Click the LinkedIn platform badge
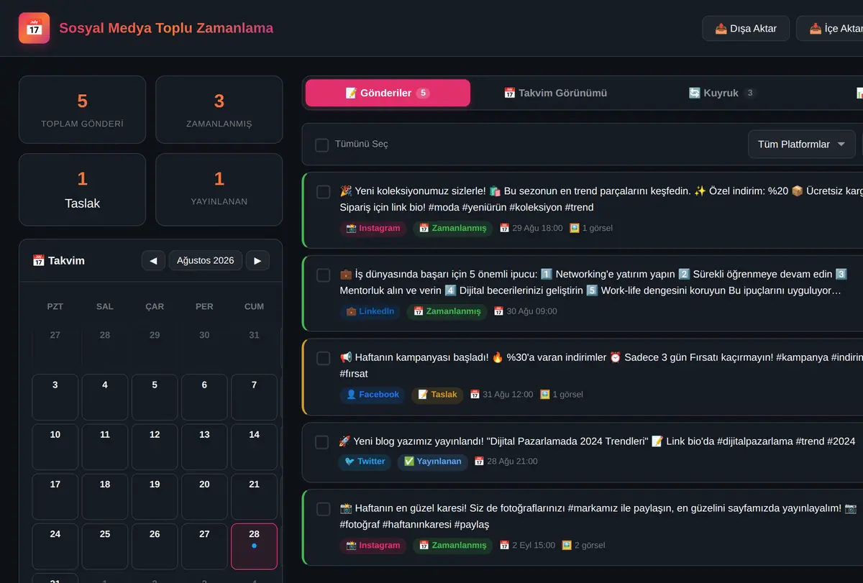Image resolution: width=863 pixels, height=583 pixels. click(370, 311)
